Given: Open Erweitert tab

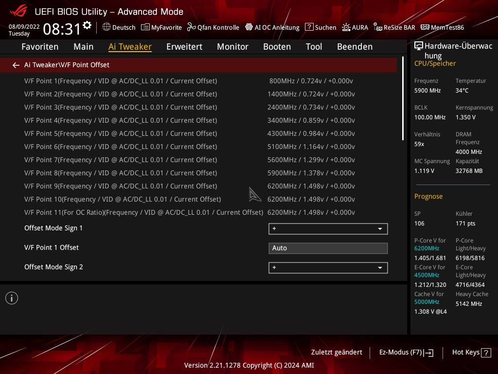Looking at the screenshot, I should (184, 47).
